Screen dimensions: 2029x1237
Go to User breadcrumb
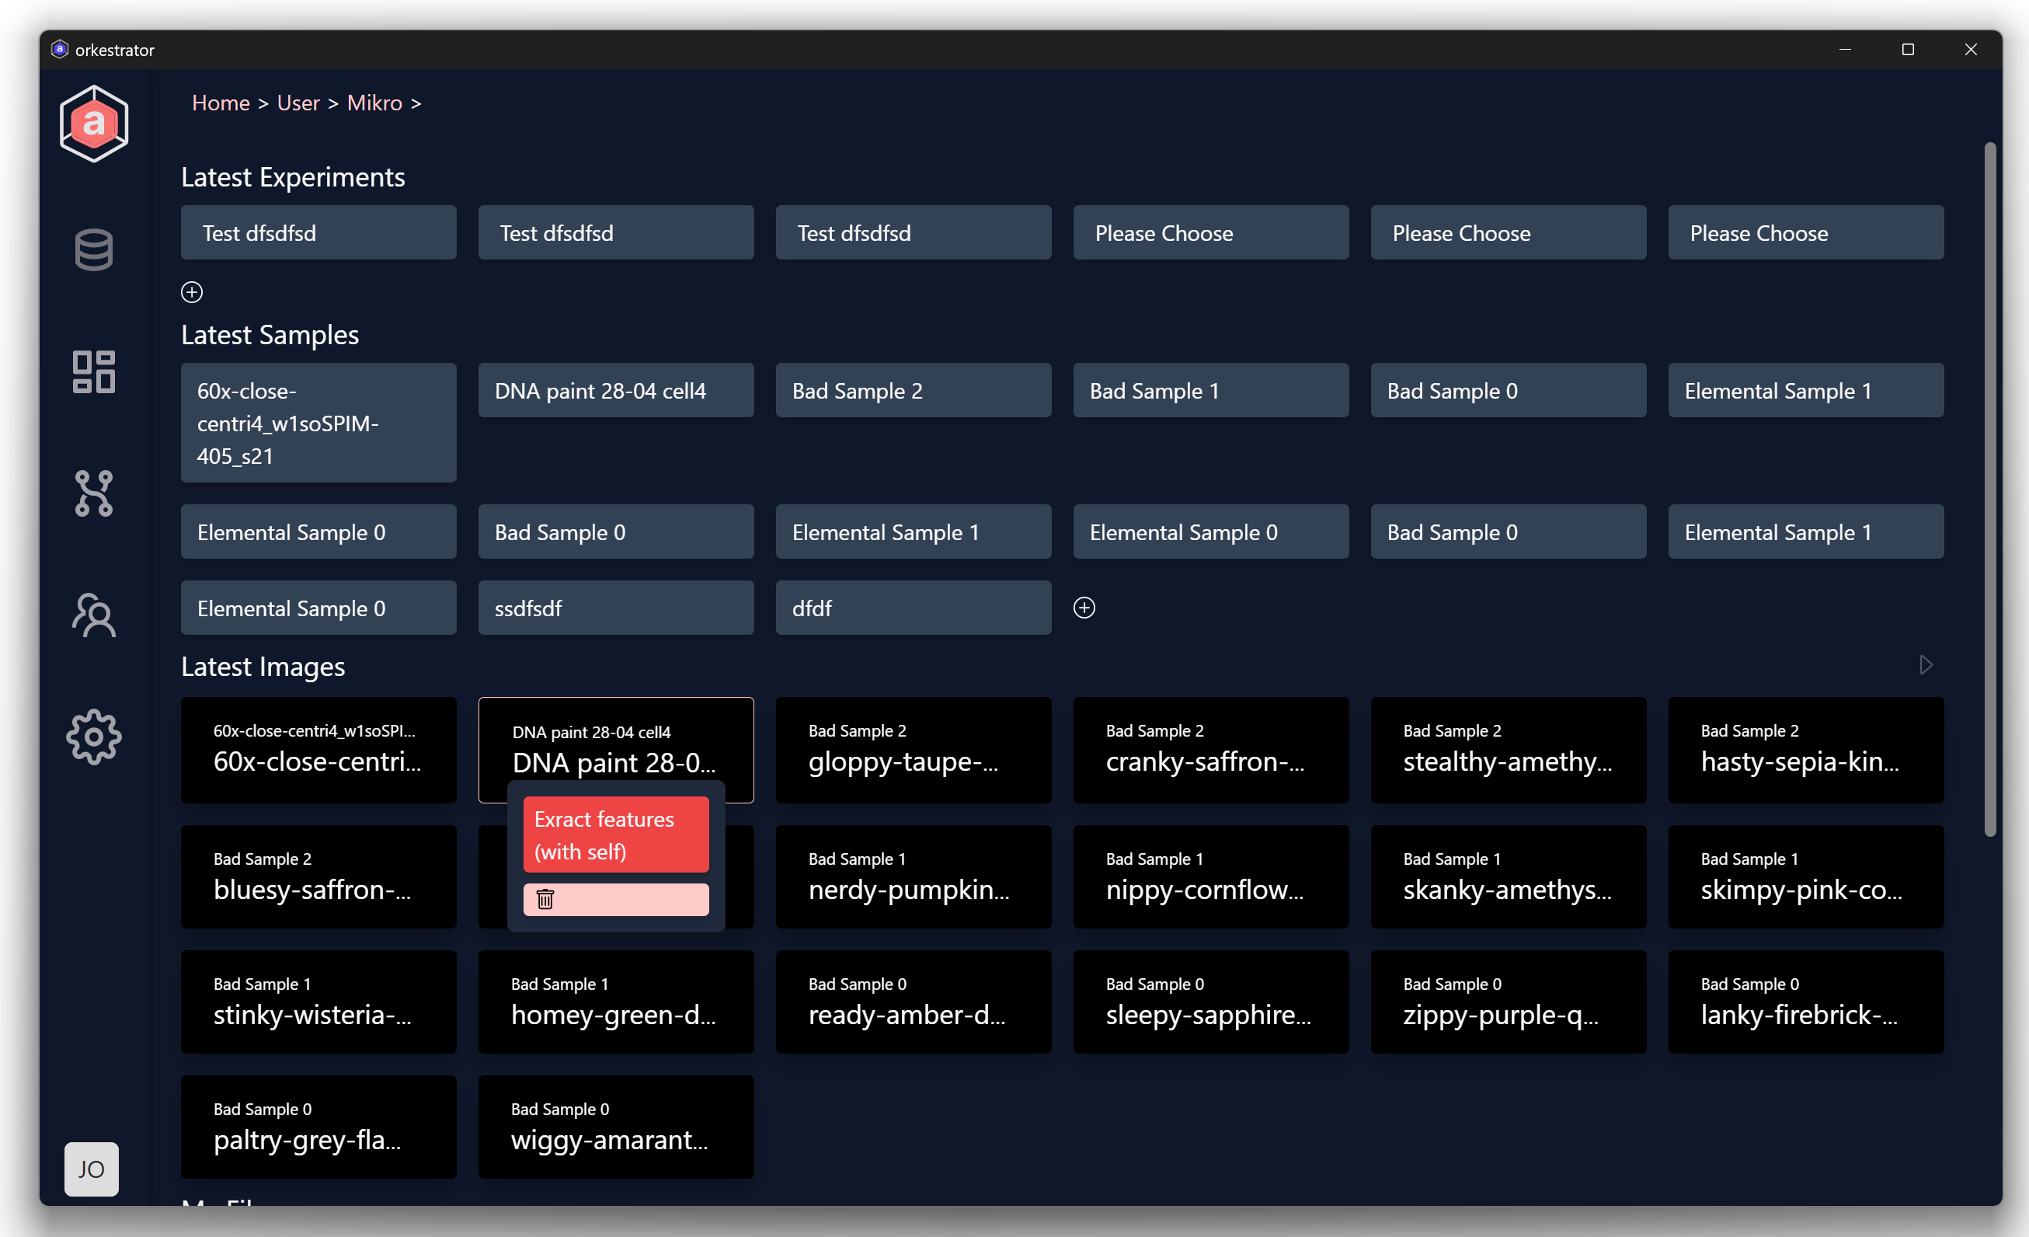click(x=298, y=103)
